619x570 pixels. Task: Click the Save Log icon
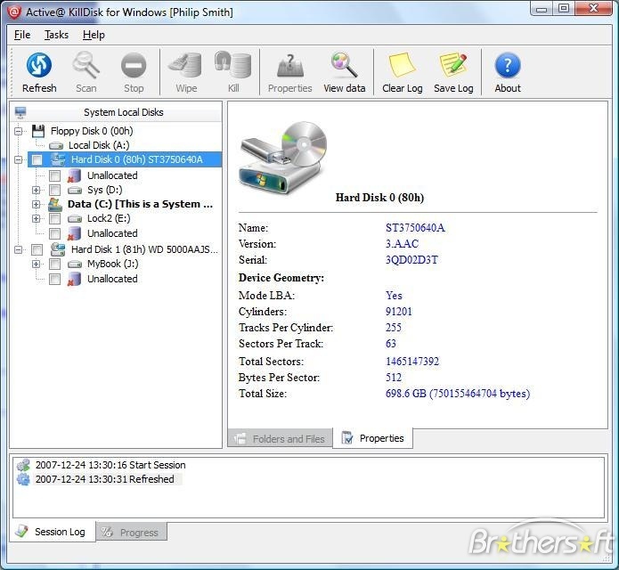pos(453,65)
